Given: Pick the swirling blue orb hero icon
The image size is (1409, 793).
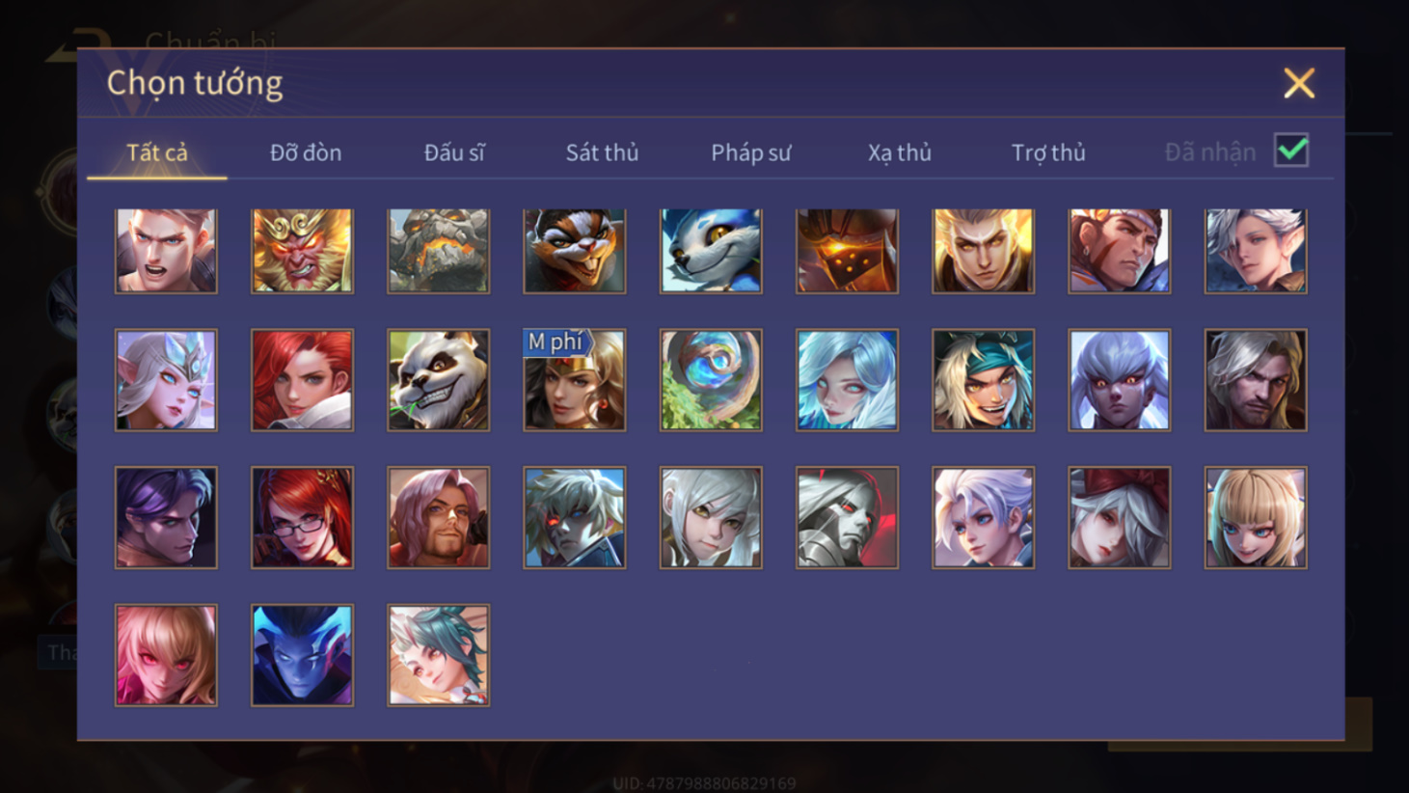Looking at the screenshot, I should tap(711, 380).
